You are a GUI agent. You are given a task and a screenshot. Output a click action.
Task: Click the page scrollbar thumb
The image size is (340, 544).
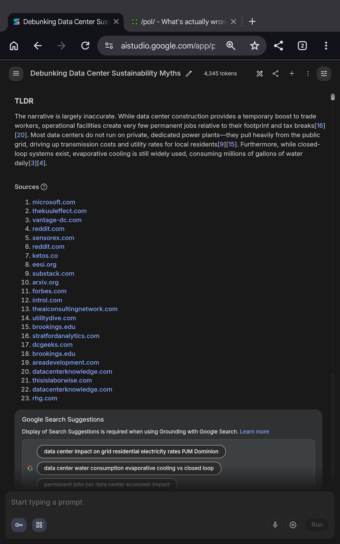[x=333, y=97]
